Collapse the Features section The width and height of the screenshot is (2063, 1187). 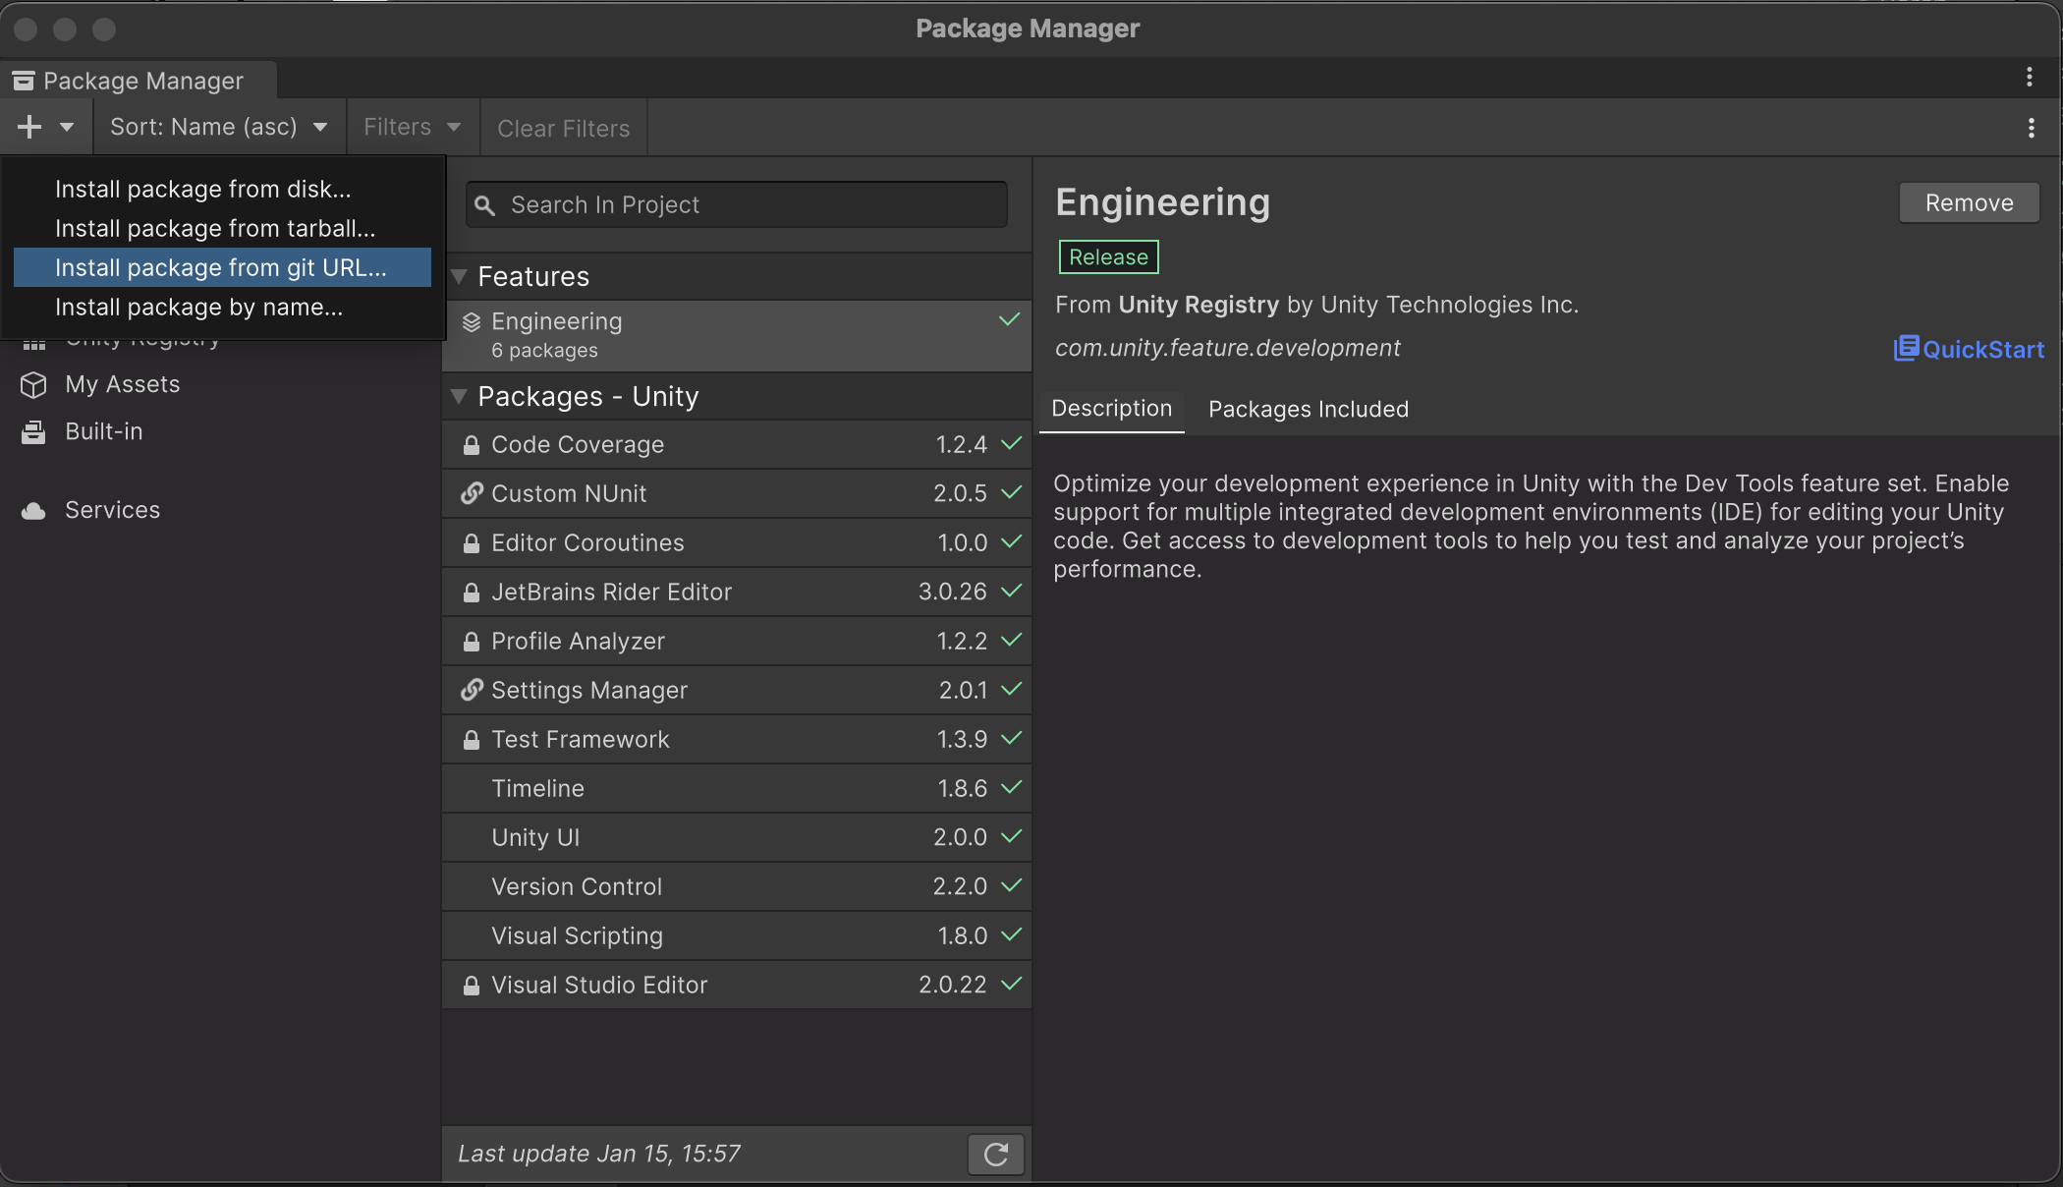(459, 277)
